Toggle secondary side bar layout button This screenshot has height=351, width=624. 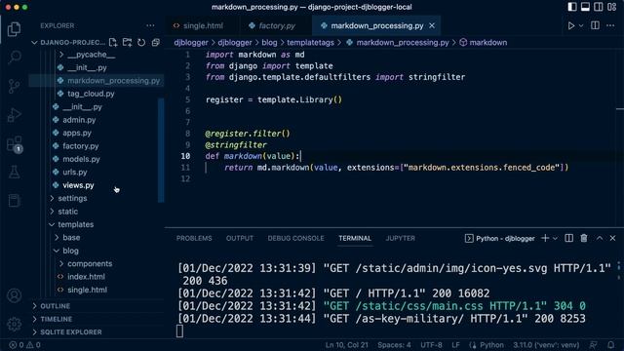coord(599,7)
